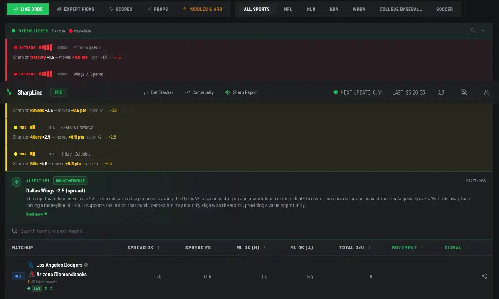Click Sharp on Ravens -3.5 alert line
This screenshot has height=299, width=499.
point(65,111)
